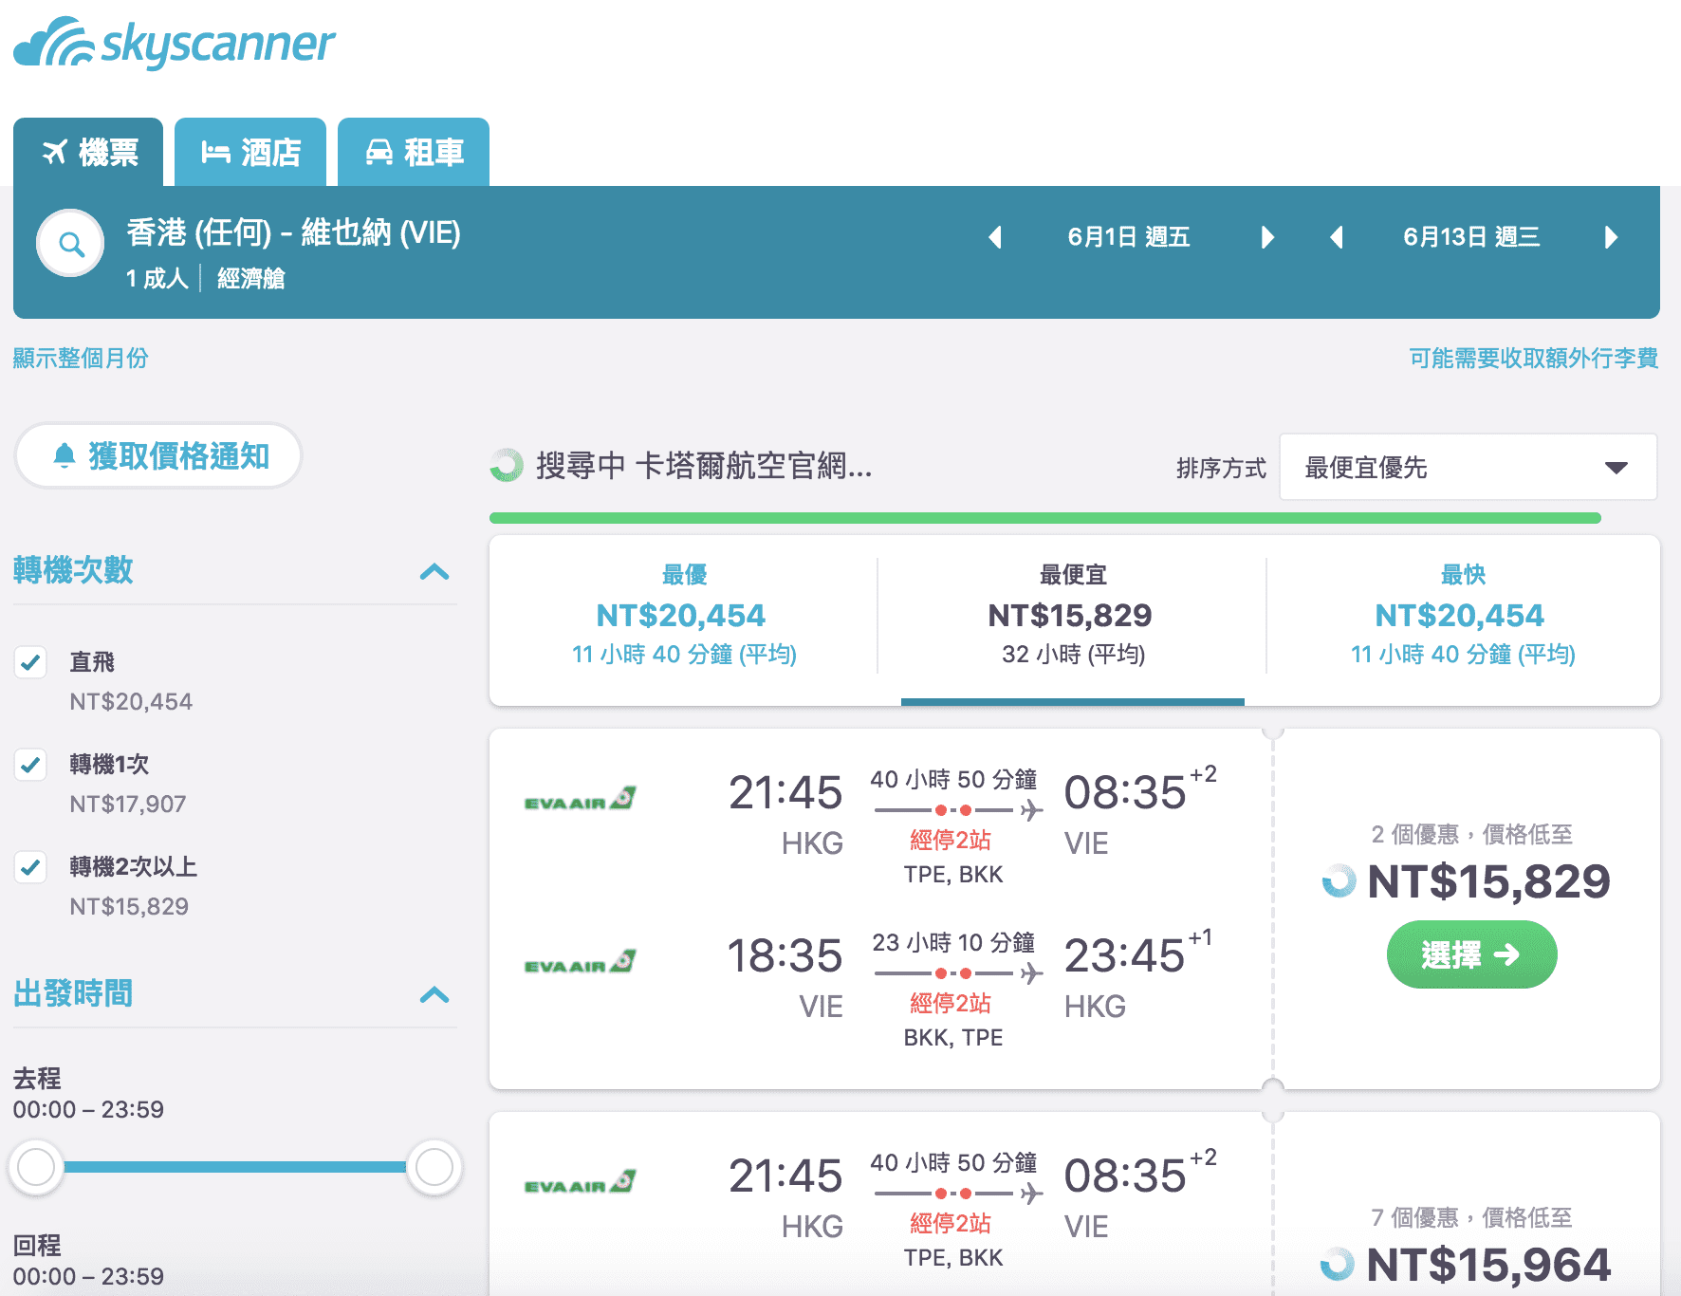Click 經濟艙 cabin class text
Screen dimensions: 1681x1296
251,278
